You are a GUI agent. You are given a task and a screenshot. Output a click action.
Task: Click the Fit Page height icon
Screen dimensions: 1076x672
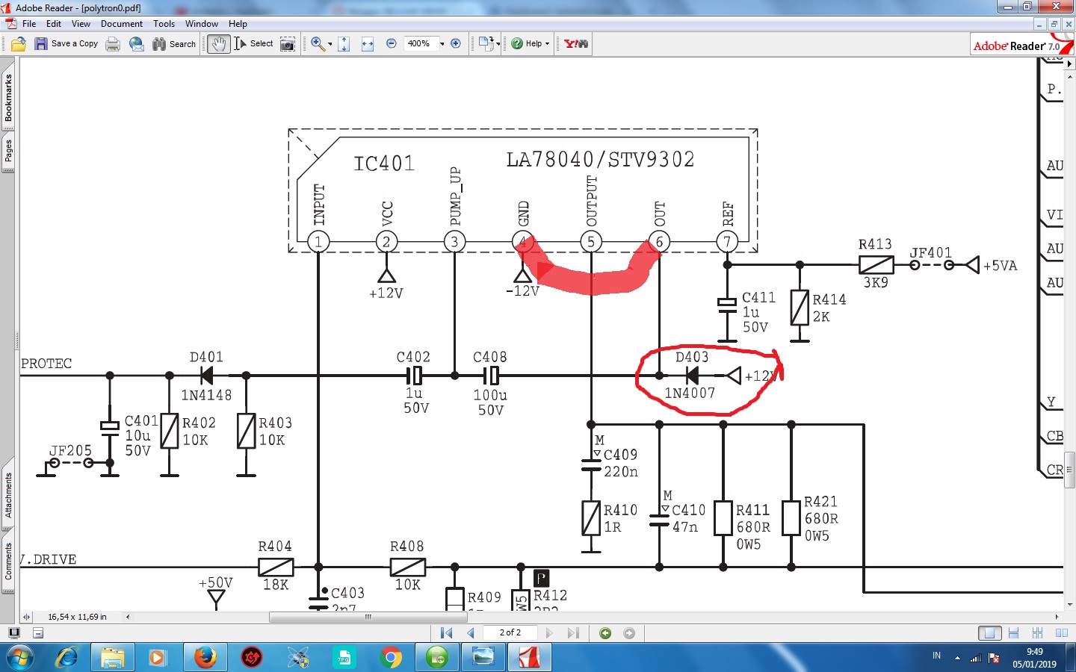coord(344,44)
